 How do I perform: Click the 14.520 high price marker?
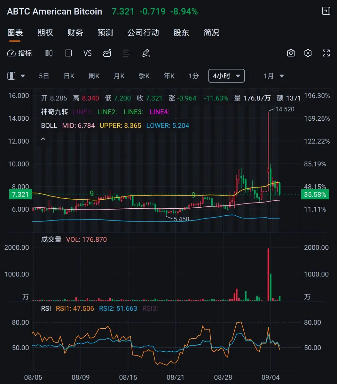tap(285, 109)
